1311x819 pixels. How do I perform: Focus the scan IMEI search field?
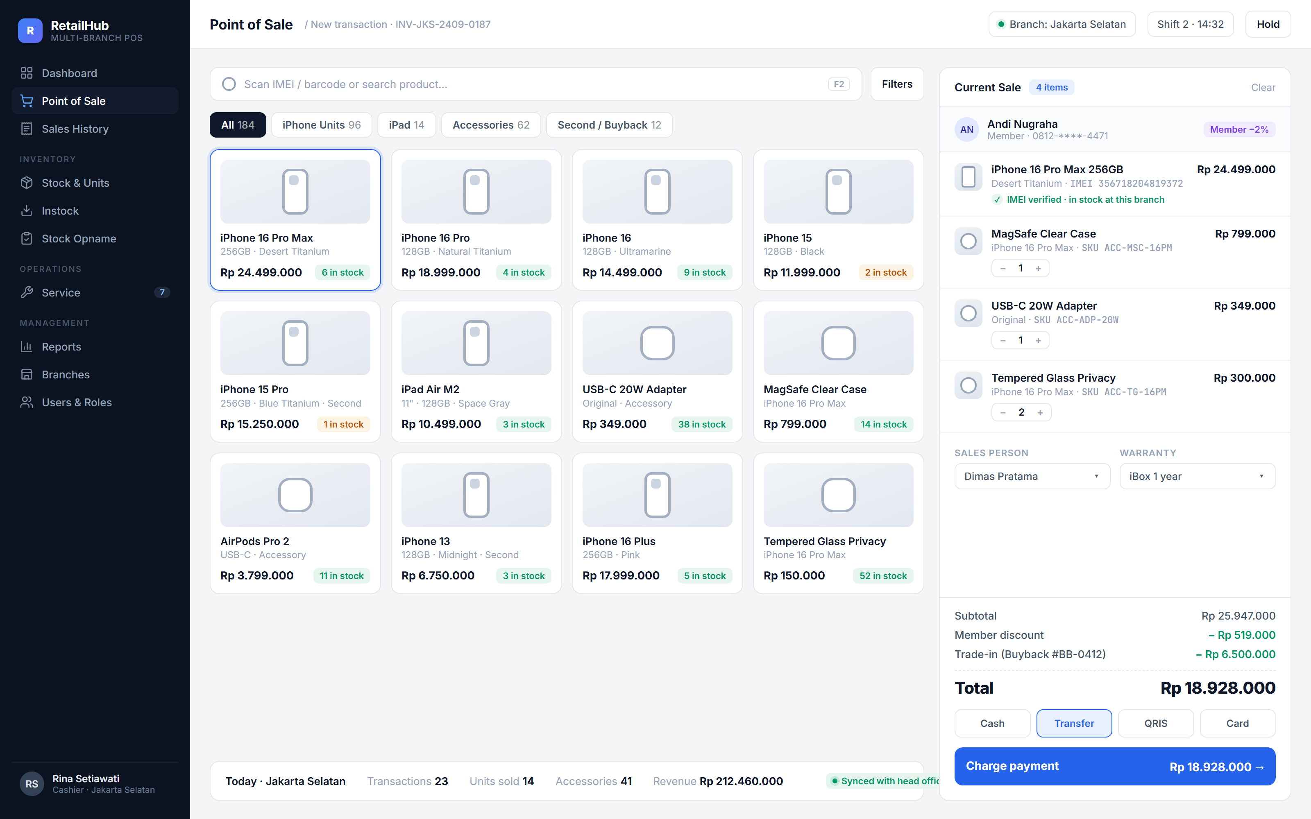[x=535, y=84]
